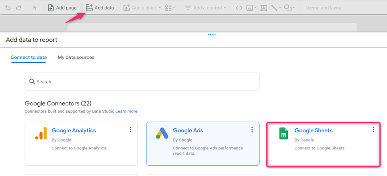Select the Google Analytics connector title
387x176 pixels.
pos(74,130)
